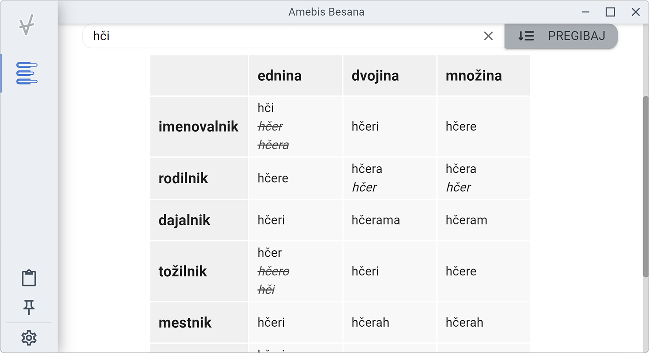Select the dvojina column header
This screenshot has width=649, height=353.
[375, 75]
